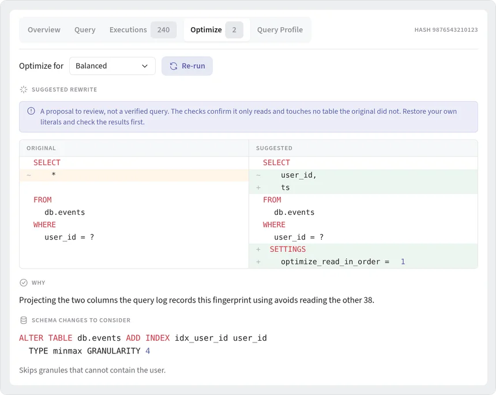Click the FROM keyword in original pane
This screenshot has height=395, width=496.
point(42,200)
